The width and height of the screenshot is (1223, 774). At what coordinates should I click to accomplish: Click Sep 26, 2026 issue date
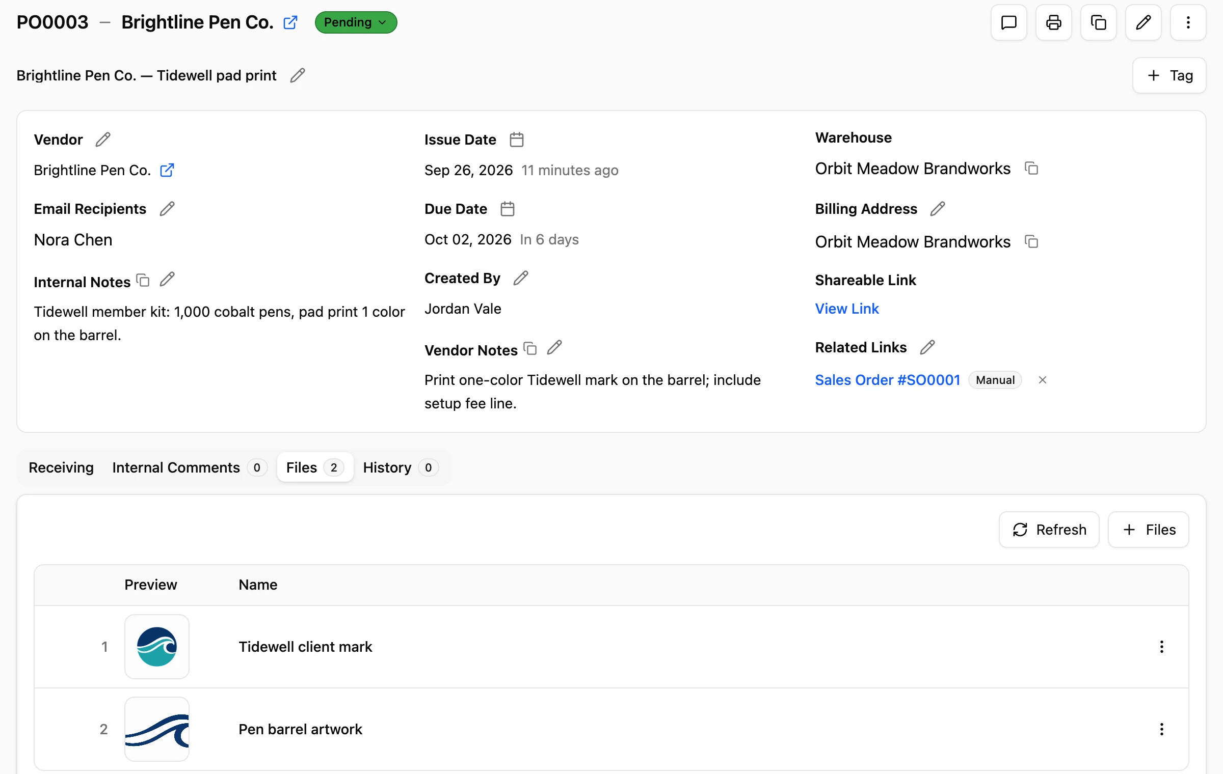coord(468,170)
